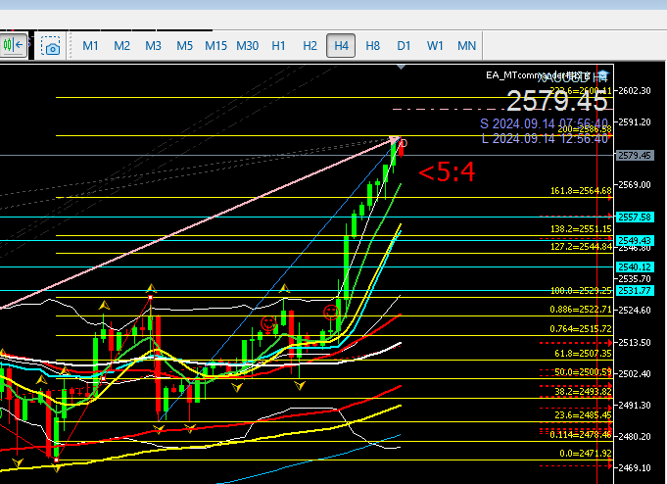Click the red <5:4 ratio label

tap(447, 172)
